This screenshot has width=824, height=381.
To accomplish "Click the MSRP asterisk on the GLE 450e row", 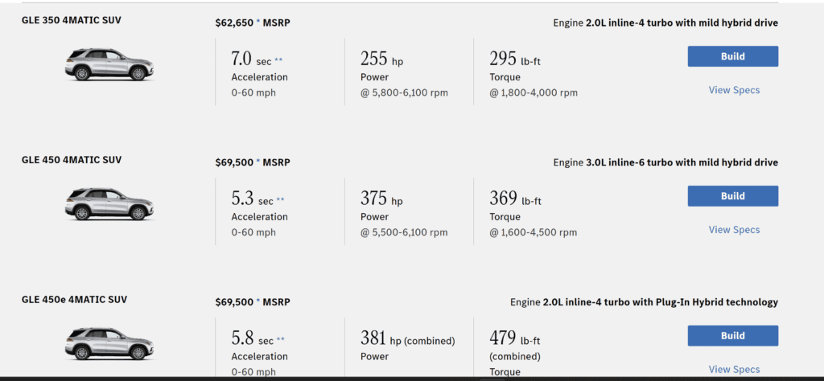I will coord(258,301).
